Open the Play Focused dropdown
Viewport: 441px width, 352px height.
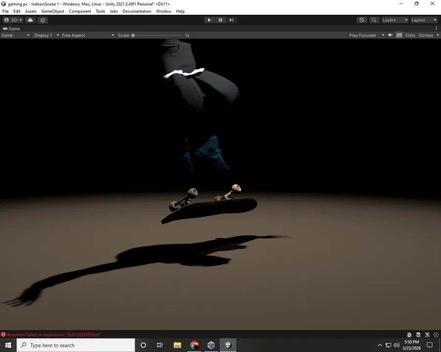(x=367, y=35)
